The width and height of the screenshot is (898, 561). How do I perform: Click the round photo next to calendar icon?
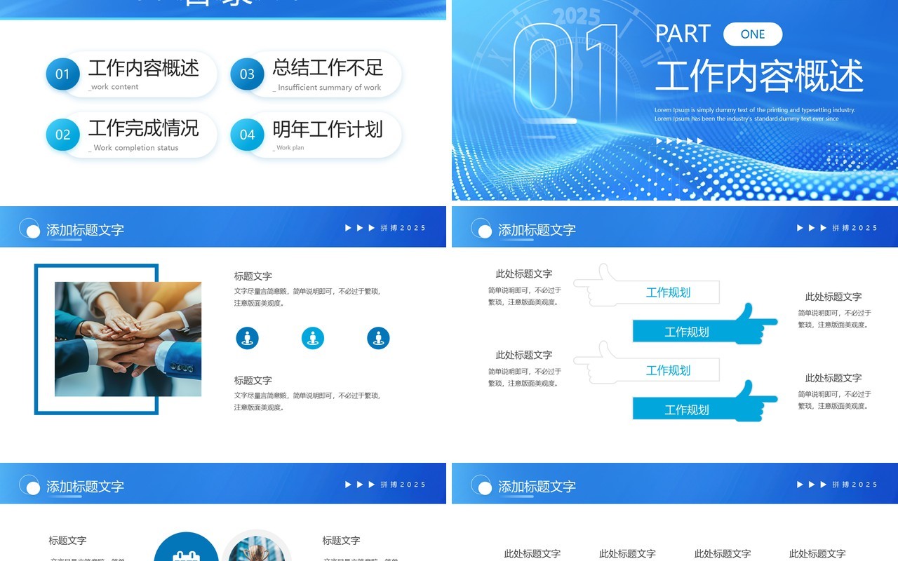(x=257, y=546)
